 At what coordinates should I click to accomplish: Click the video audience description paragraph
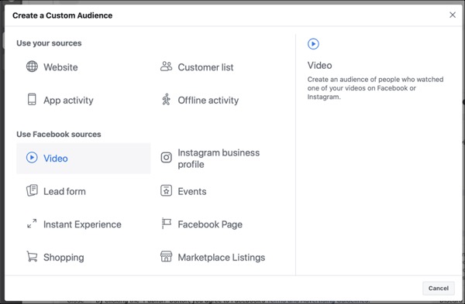click(375, 88)
